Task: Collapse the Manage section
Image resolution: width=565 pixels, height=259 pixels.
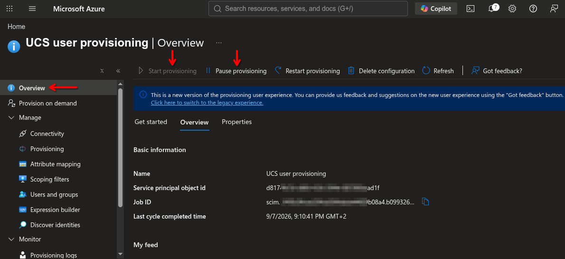Action: point(11,117)
